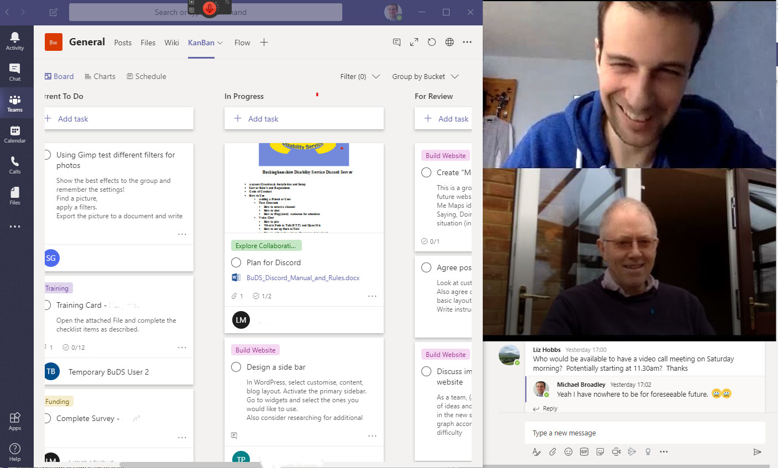Image resolution: width=778 pixels, height=468 pixels.
Task: Open more options on Using Gimp card
Action: click(x=182, y=234)
